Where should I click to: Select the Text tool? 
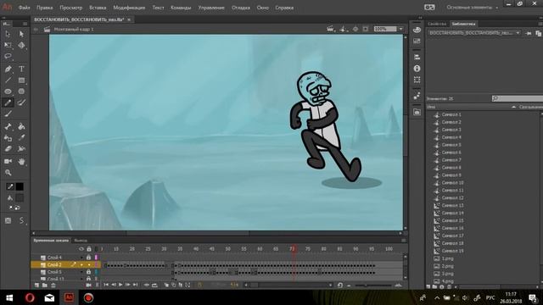(21, 69)
